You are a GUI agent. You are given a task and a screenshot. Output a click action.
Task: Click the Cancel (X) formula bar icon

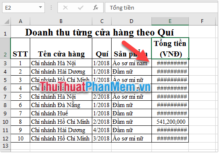[x=65, y=8]
